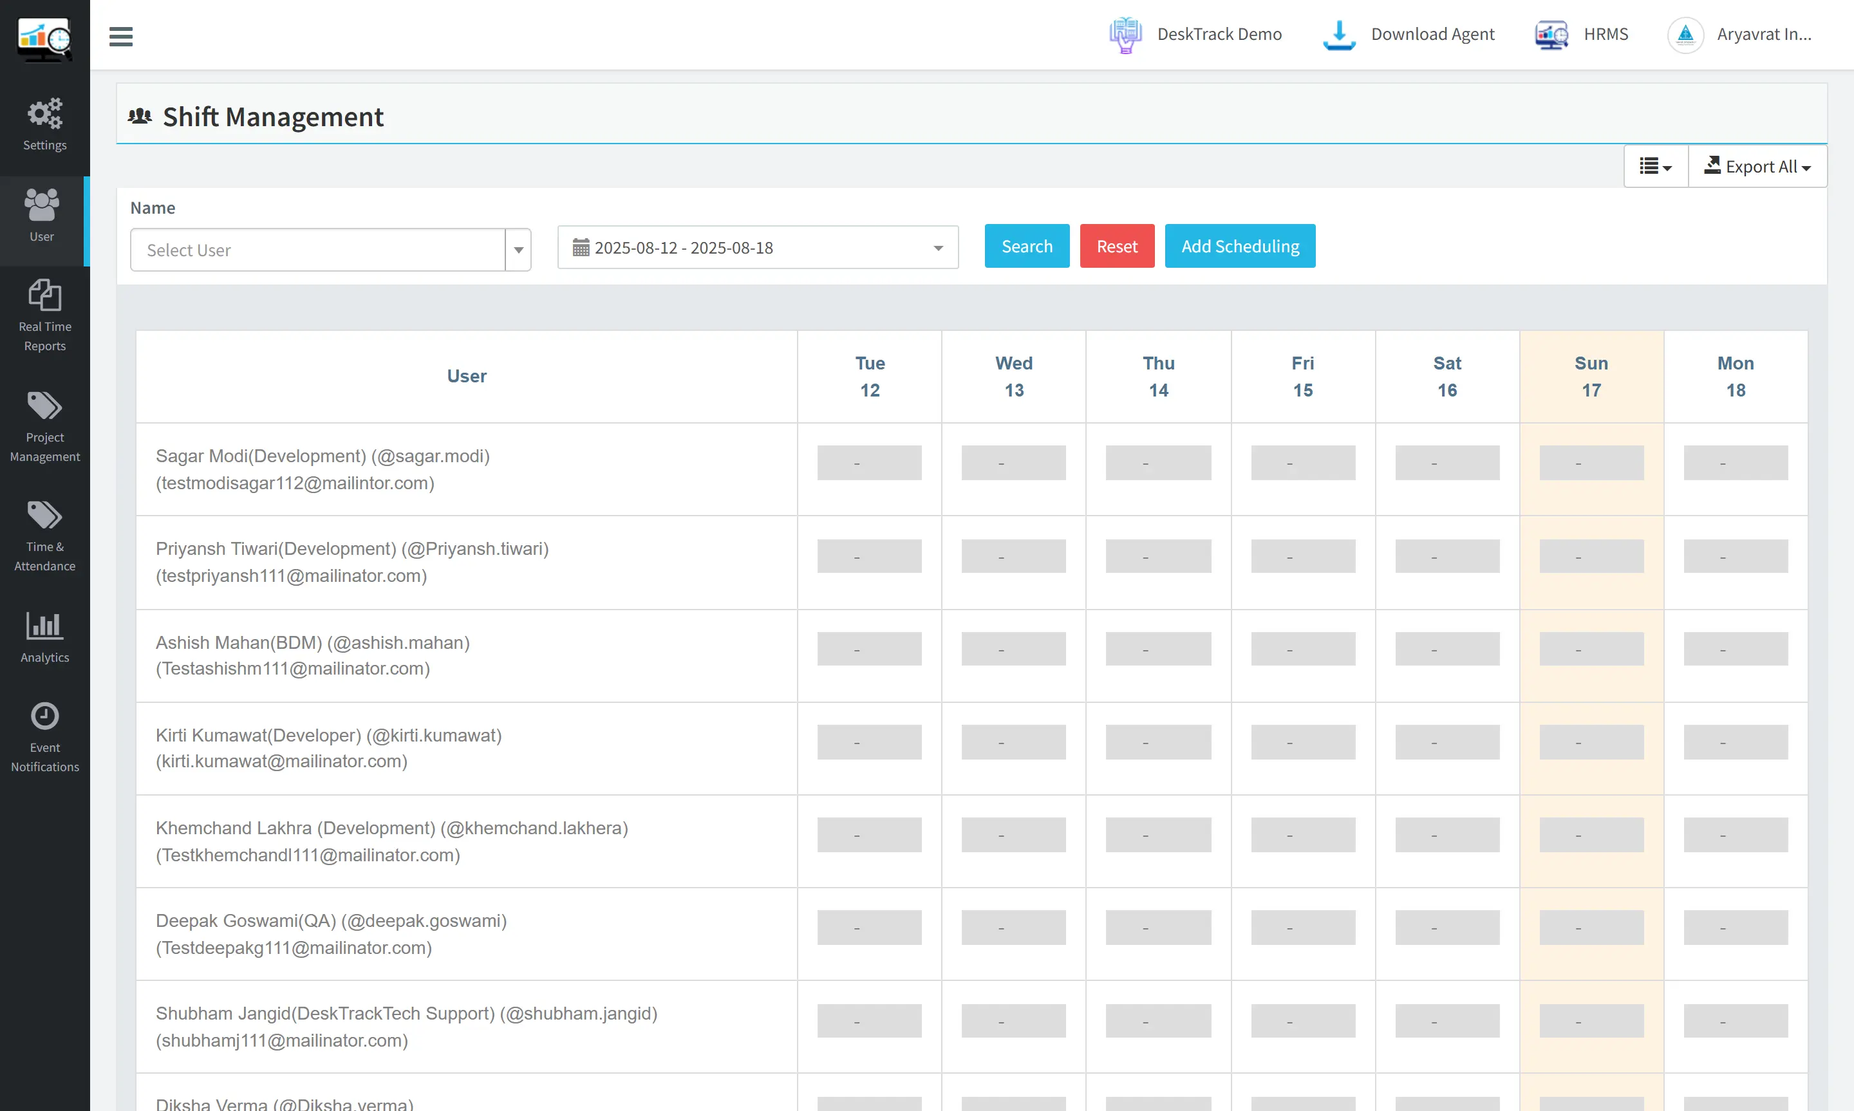Screen dimensions: 1854x1111
Task: Open Real Time Reports from the sidebar
Action: (x=44, y=314)
